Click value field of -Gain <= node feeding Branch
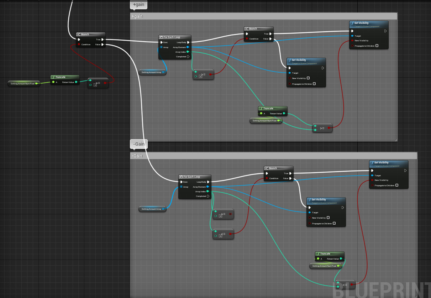 pos(221,236)
